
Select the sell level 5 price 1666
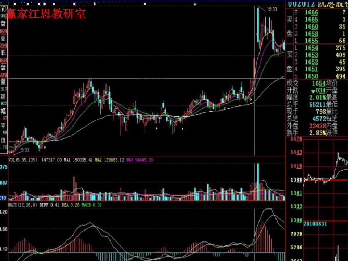311,13
